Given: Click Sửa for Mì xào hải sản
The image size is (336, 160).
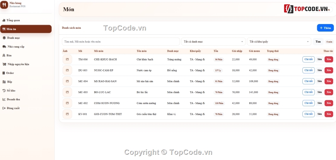Looking at the screenshot, I should click(319, 81).
